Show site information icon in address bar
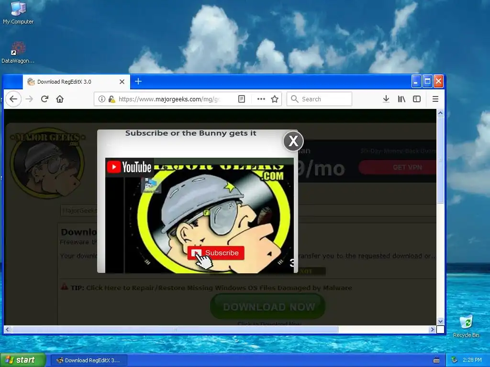This screenshot has width=490, height=367. click(101, 99)
